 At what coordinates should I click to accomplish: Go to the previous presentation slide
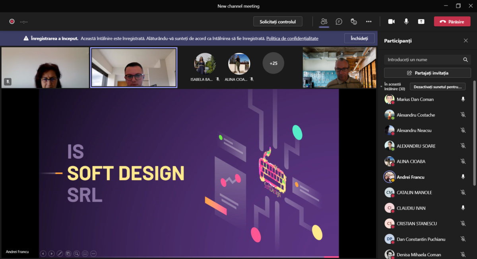(43, 253)
